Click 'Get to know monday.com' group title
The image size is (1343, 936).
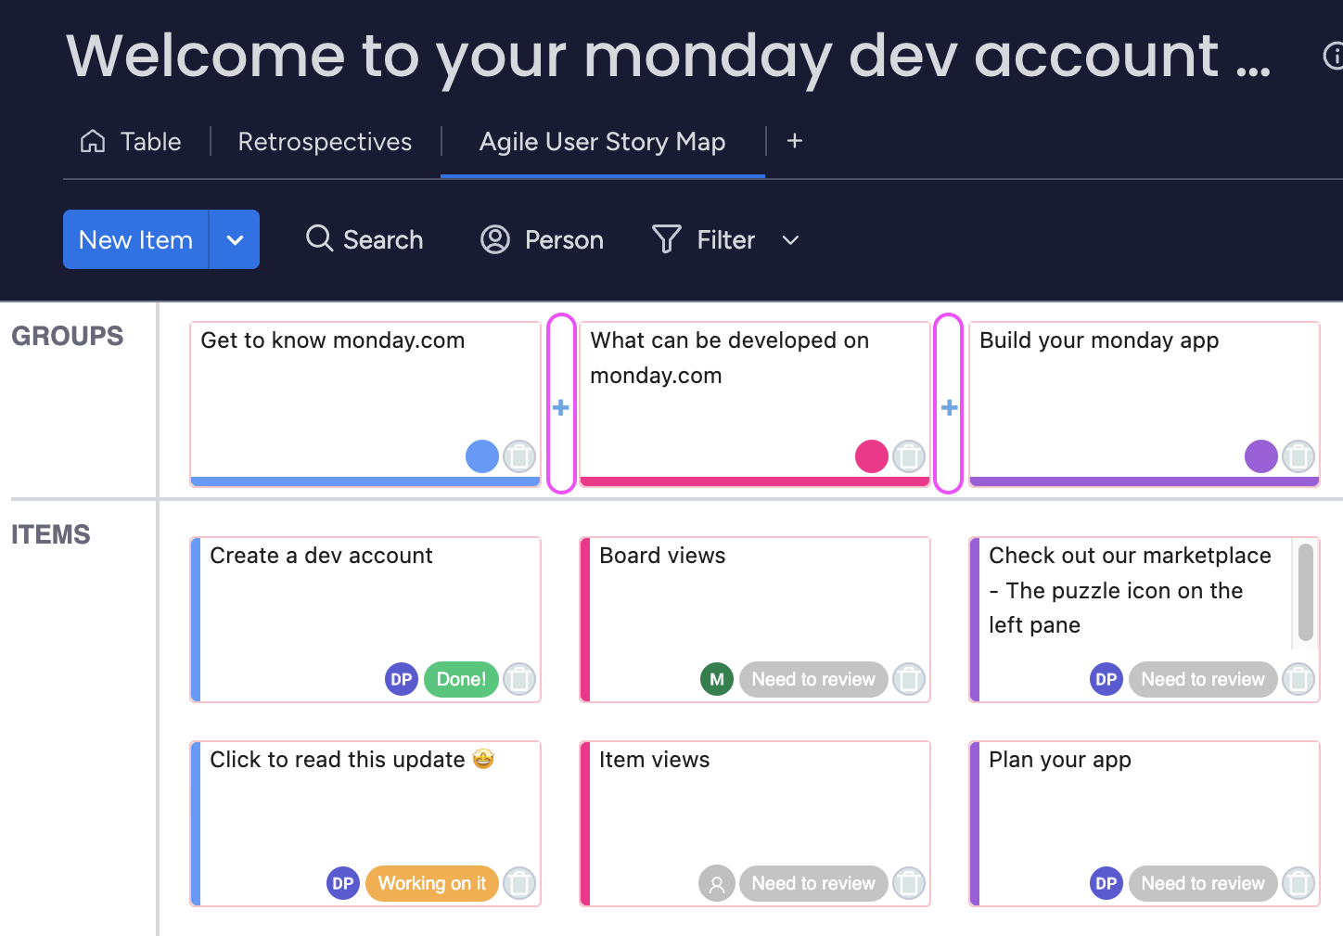pos(333,340)
